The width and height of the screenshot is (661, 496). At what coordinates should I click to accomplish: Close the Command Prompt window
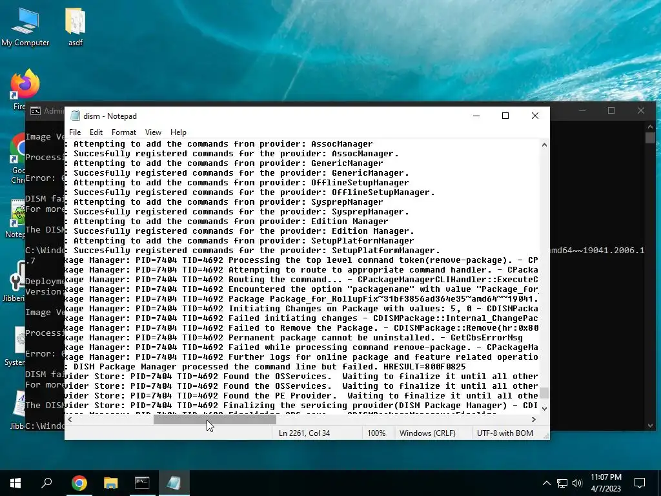[x=641, y=110]
